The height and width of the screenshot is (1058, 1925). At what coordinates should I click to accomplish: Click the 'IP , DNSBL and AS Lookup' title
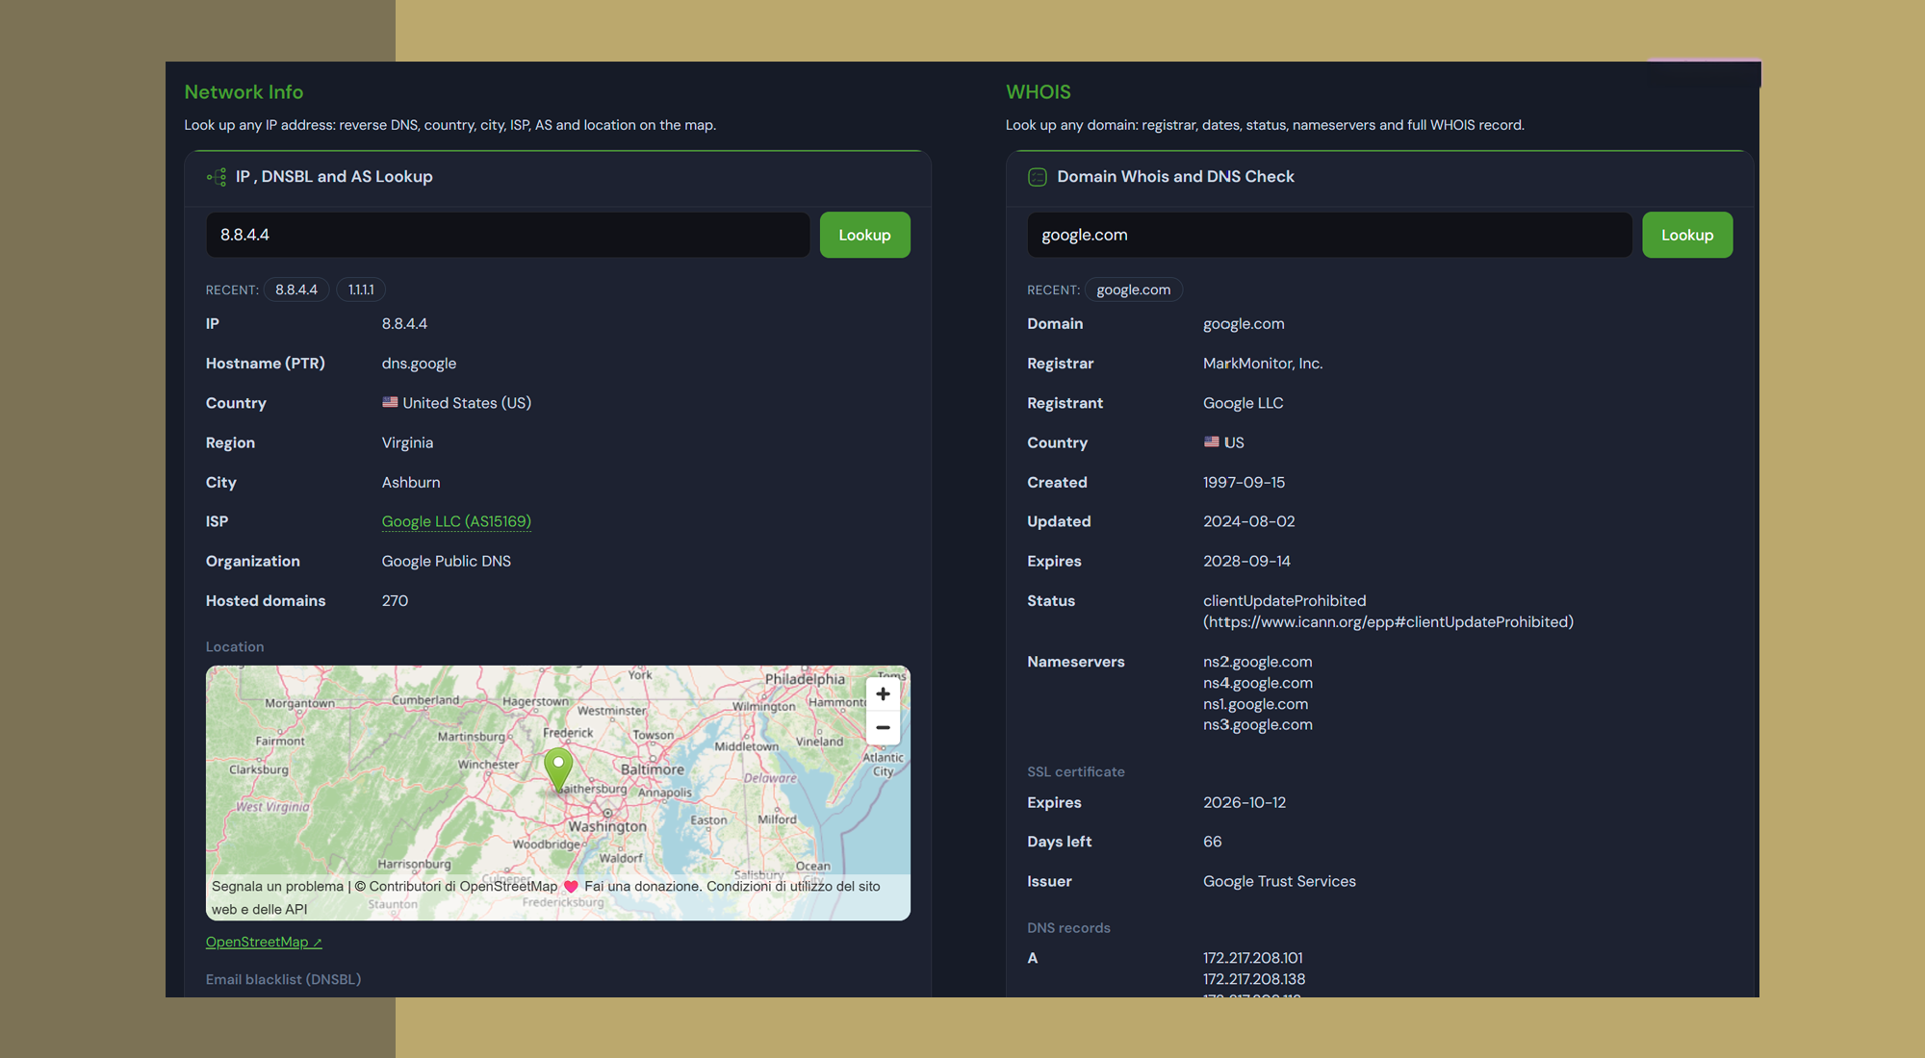tap(334, 177)
